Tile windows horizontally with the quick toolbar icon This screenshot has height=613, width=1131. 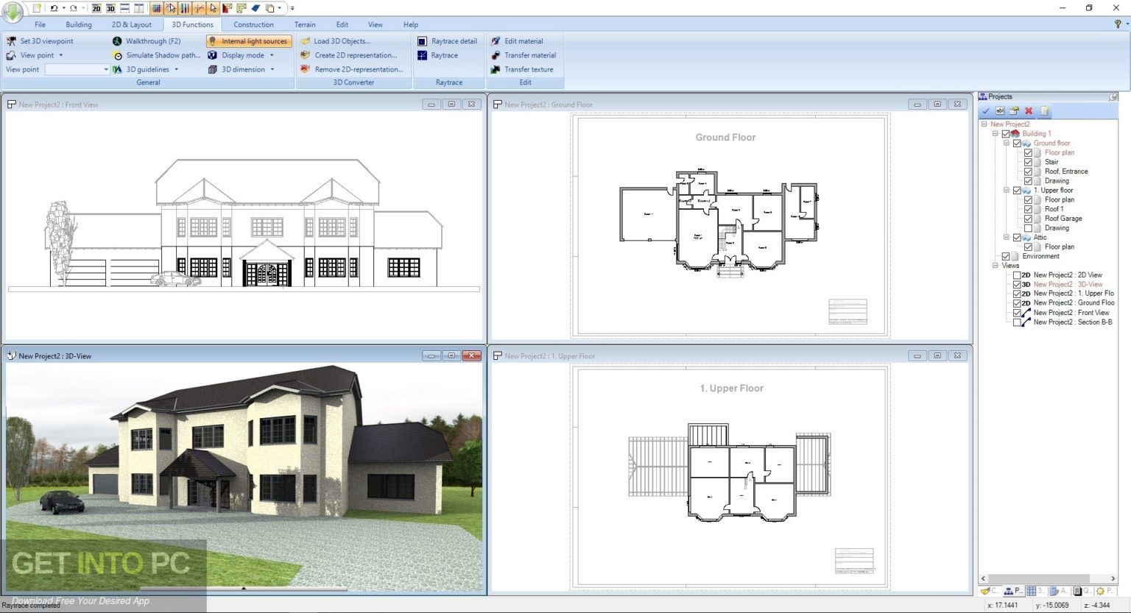(x=124, y=8)
